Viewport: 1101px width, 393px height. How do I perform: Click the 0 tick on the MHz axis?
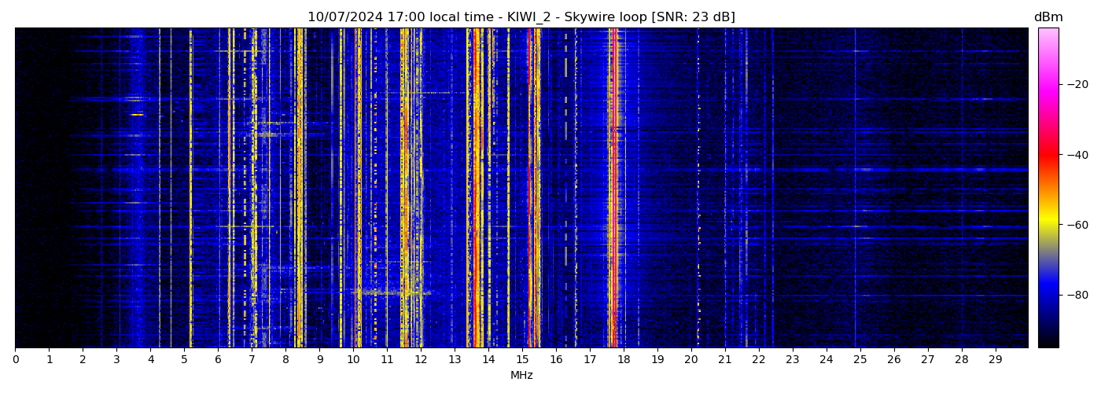(x=15, y=360)
